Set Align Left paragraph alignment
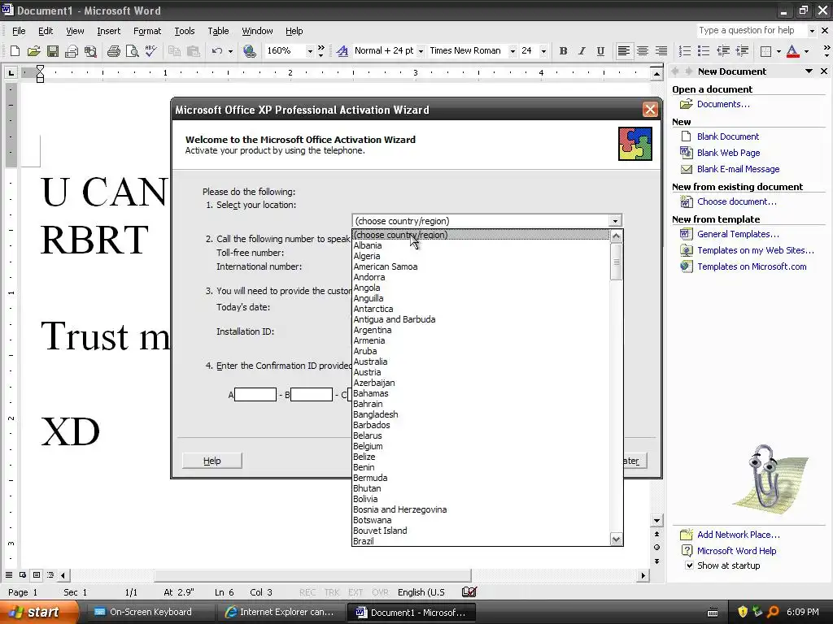Viewport: 833px width, 624px height. click(x=624, y=51)
